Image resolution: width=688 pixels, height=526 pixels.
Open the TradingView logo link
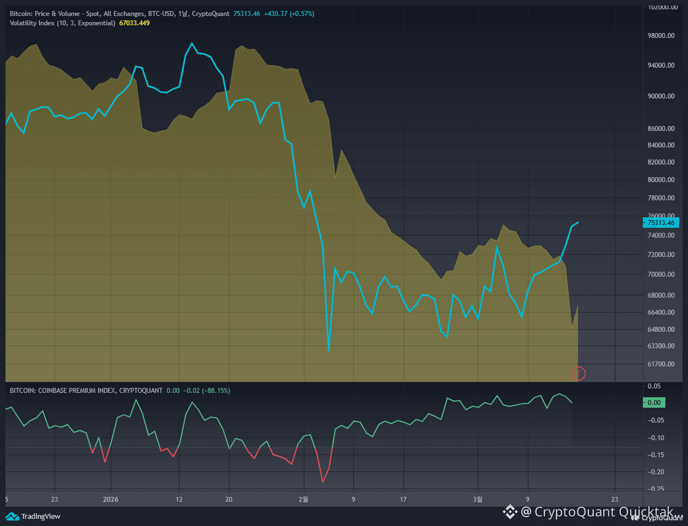tap(33, 516)
